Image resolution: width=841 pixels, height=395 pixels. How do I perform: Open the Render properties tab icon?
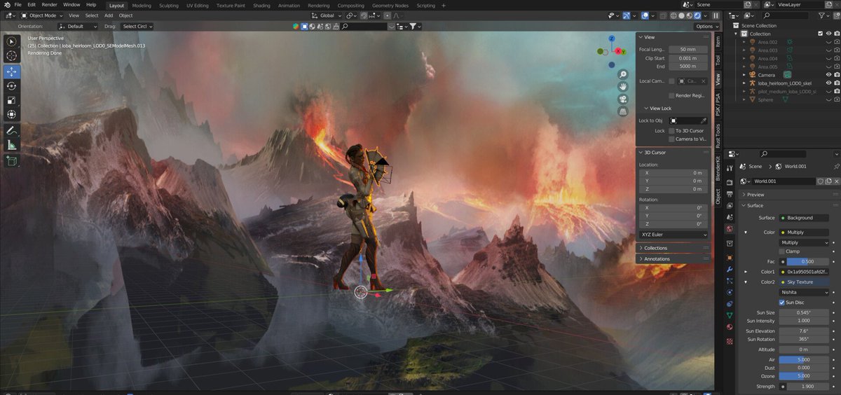click(730, 181)
